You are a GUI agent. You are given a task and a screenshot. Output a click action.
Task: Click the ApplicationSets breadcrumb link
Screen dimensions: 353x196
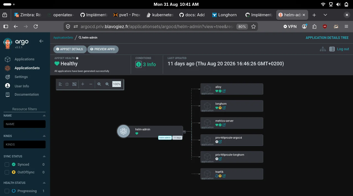(63, 37)
